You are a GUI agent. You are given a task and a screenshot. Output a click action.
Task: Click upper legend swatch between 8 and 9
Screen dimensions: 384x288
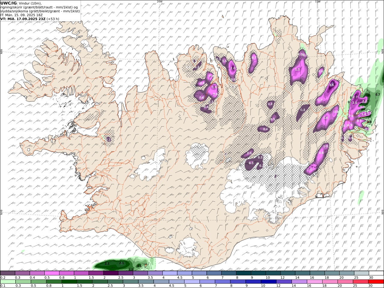click(x=243, y=273)
